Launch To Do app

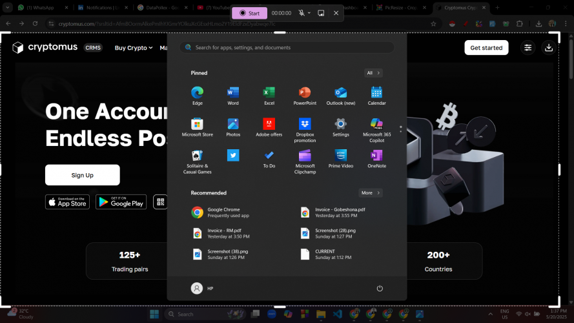pyautogui.click(x=269, y=159)
